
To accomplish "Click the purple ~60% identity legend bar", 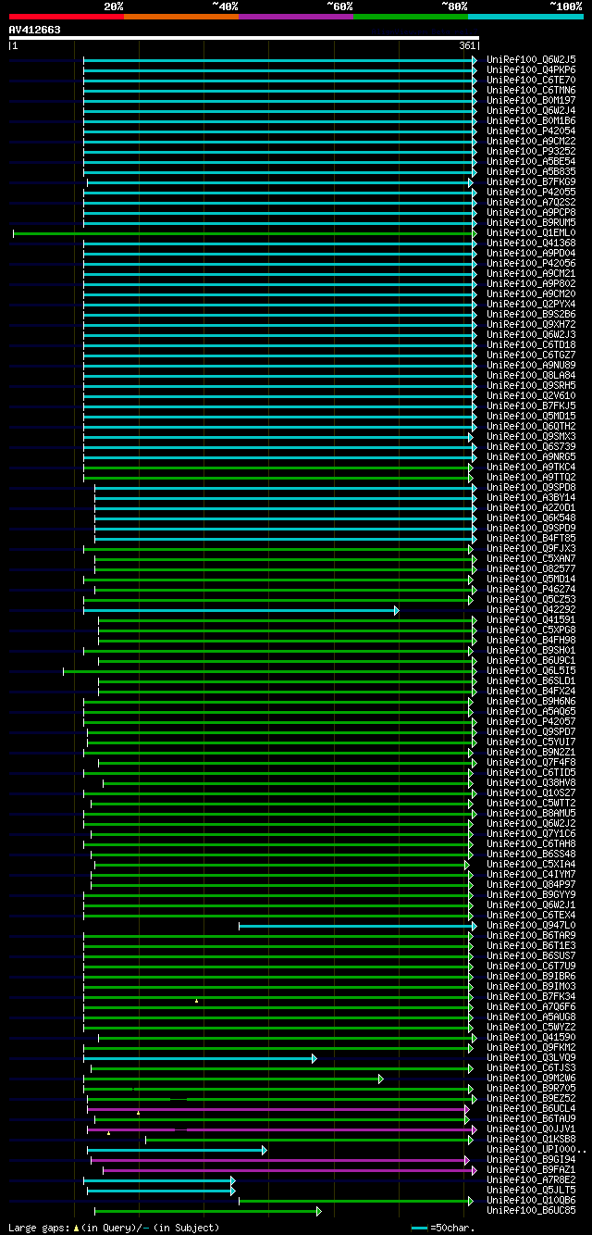I will 295,16.
